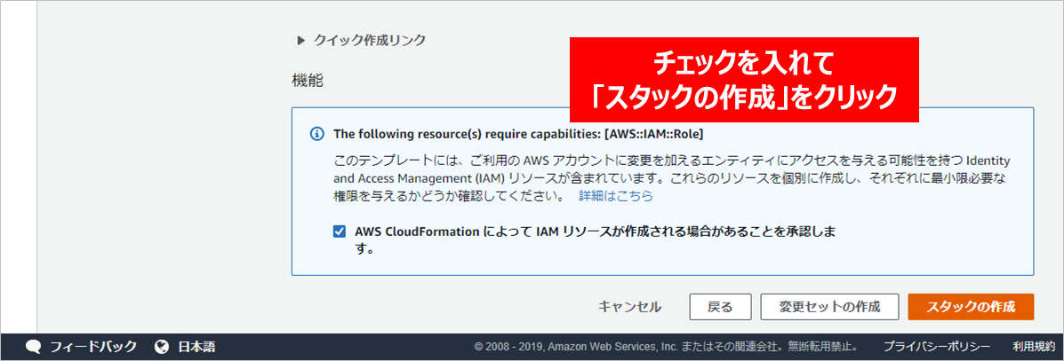Toggle the IAM resource acknowledgement checkbox
This screenshot has height=361, width=1064.
coord(340,232)
